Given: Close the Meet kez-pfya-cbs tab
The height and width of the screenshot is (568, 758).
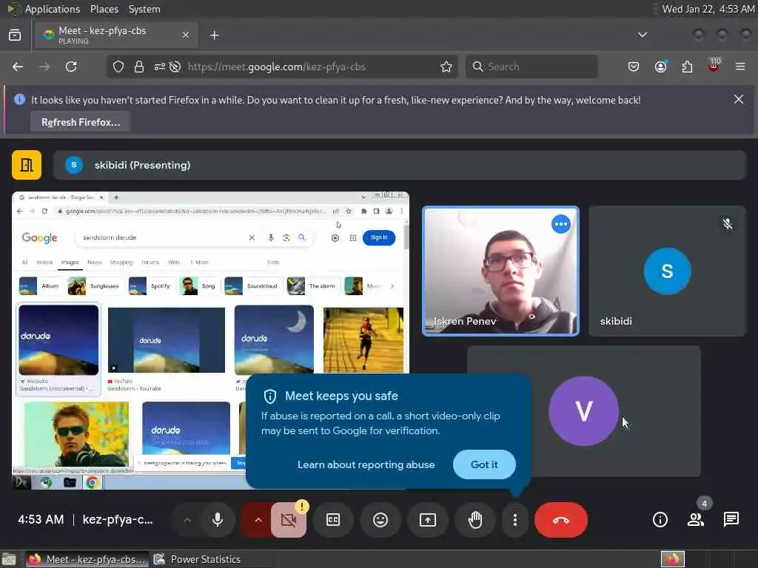Looking at the screenshot, I should [186, 35].
